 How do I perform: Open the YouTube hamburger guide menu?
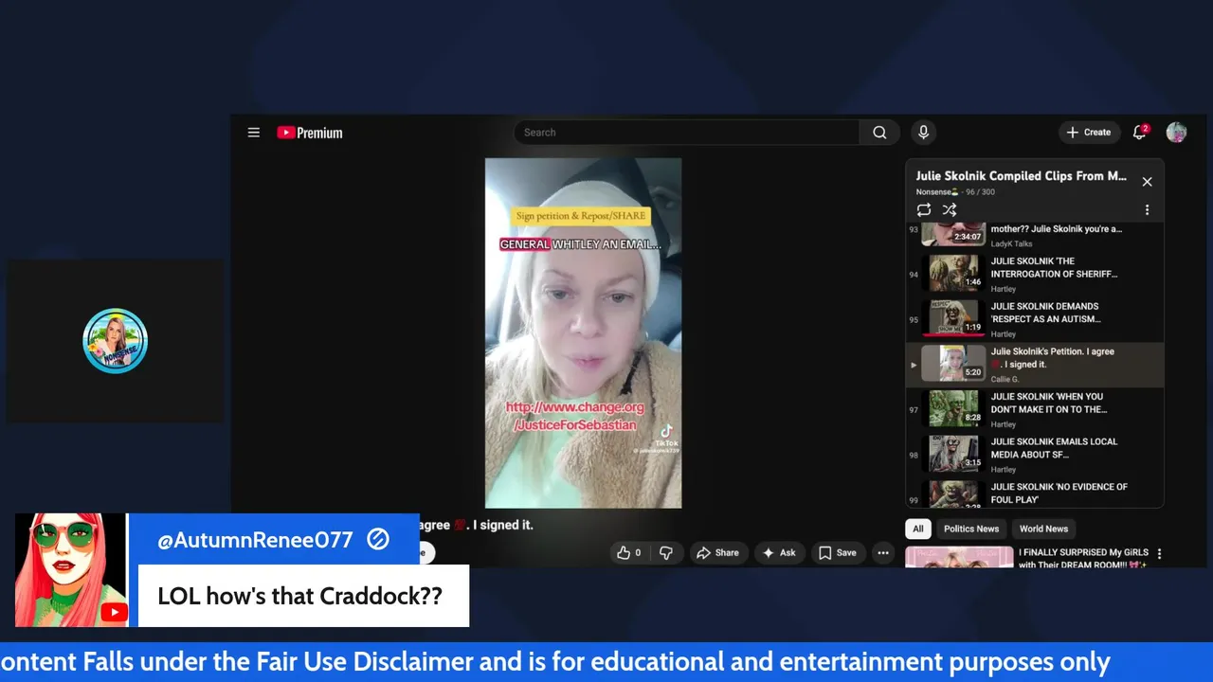pos(254,133)
